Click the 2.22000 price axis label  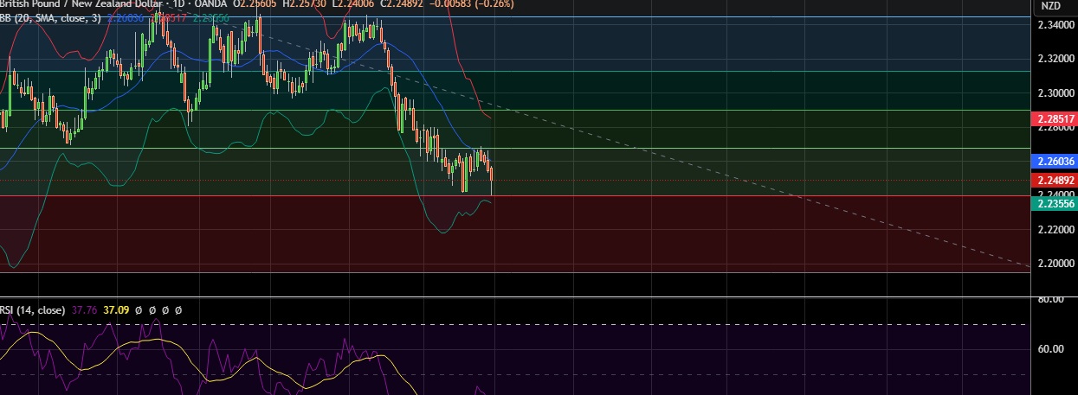(1055, 229)
